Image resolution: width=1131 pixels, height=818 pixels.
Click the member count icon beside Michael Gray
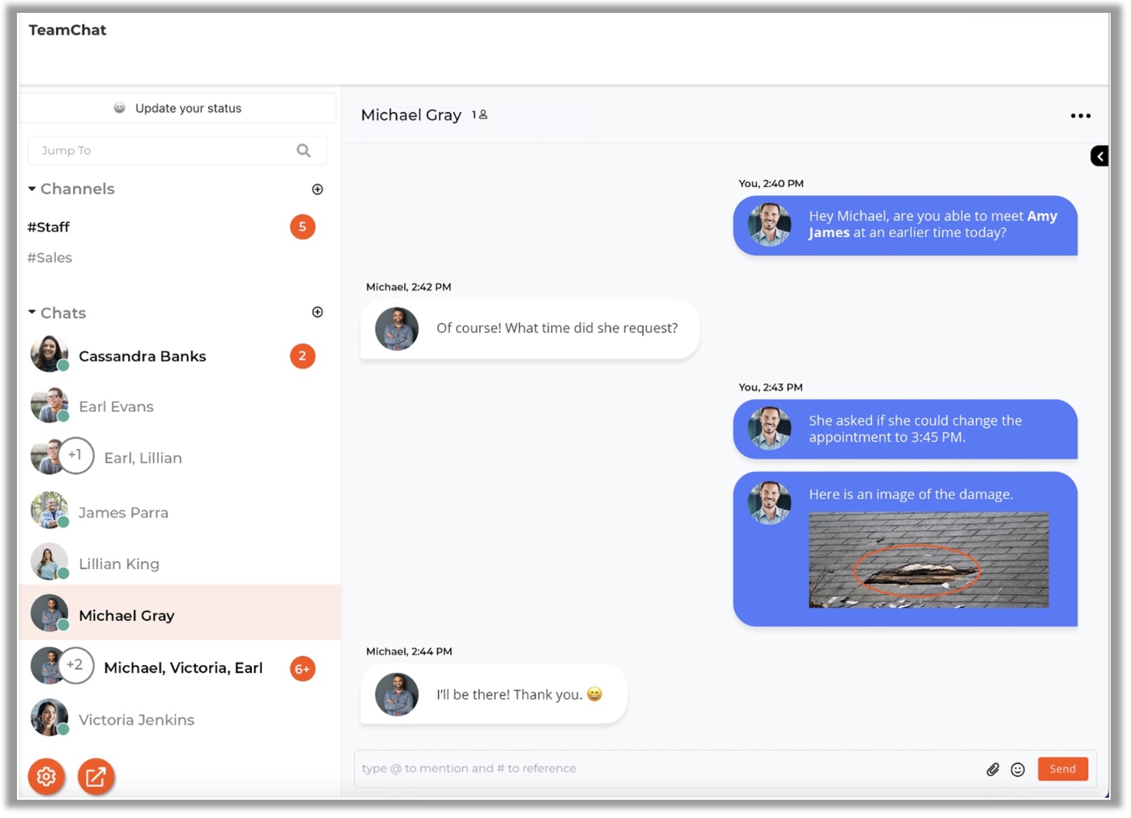tap(479, 115)
